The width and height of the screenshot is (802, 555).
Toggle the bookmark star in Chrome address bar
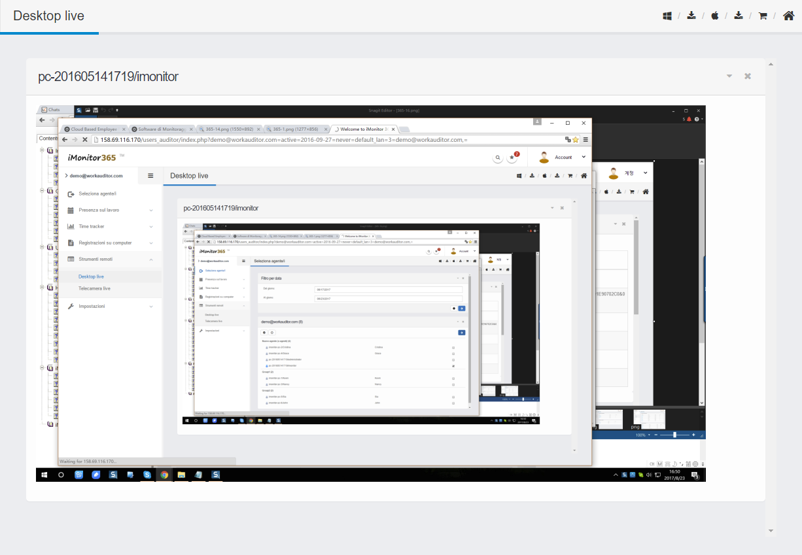[576, 139]
